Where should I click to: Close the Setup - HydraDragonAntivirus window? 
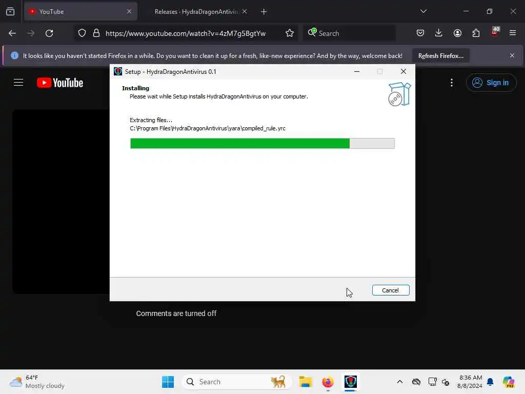[x=403, y=71]
